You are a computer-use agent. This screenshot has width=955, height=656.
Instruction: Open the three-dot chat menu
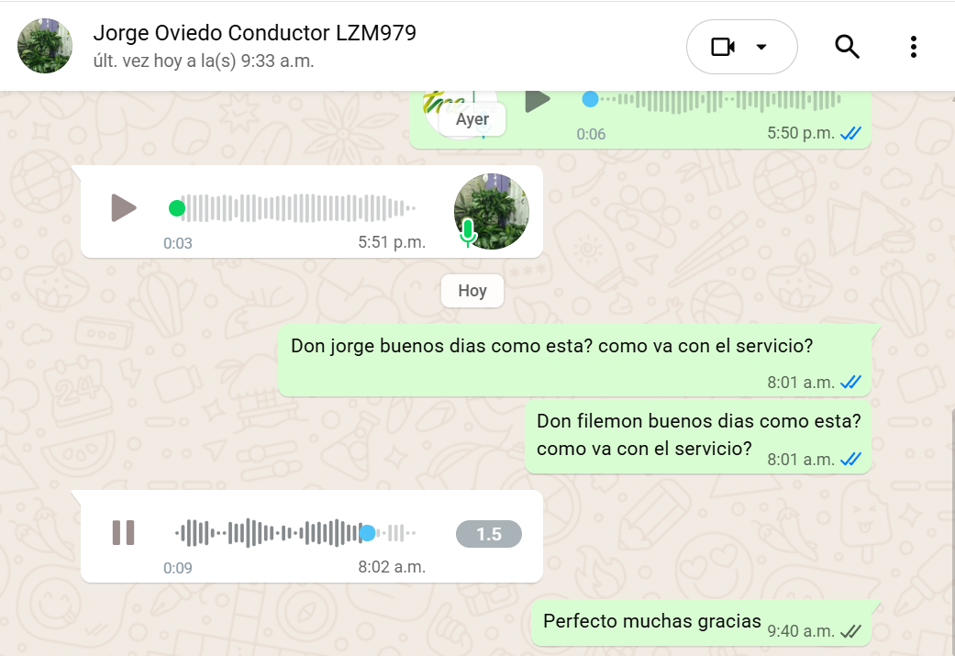click(913, 47)
